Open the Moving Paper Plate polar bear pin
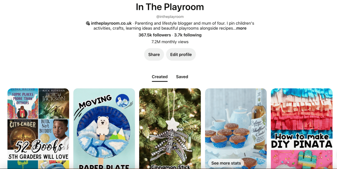The height and width of the screenshot is (169, 337). [104, 129]
